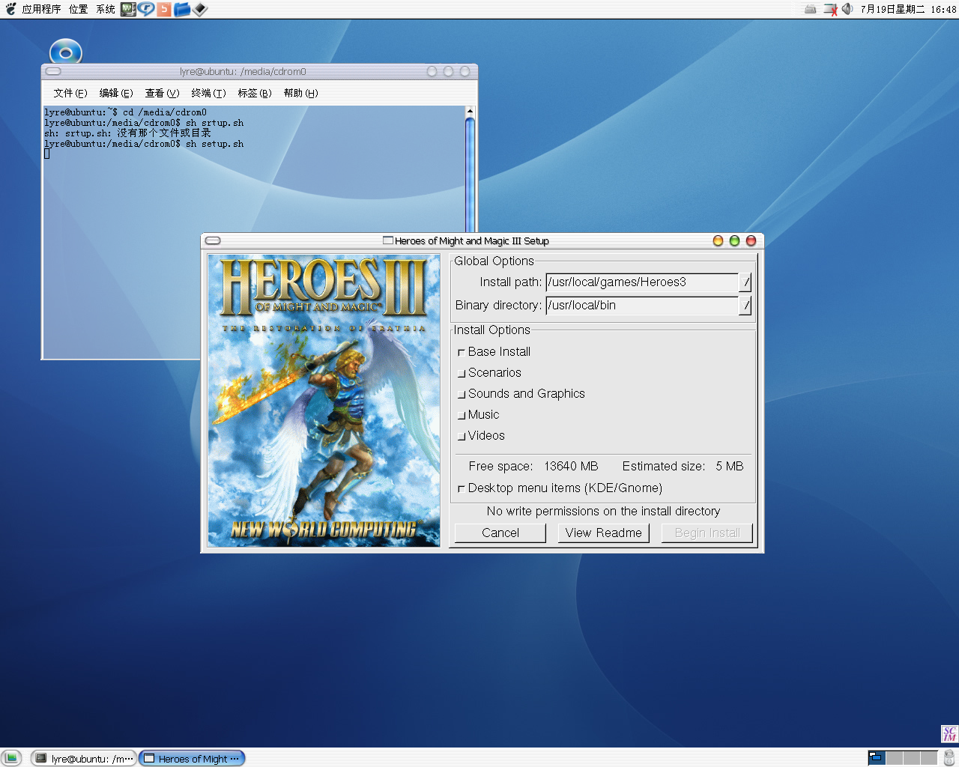
Task: Launch the system monitor panel icon
Action: click(128, 9)
